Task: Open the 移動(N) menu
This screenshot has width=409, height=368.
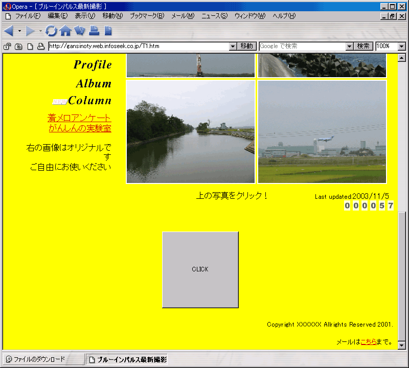Action: 112,16
